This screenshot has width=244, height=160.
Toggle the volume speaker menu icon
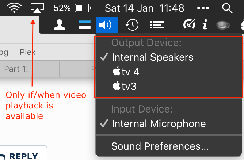pos(106,25)
